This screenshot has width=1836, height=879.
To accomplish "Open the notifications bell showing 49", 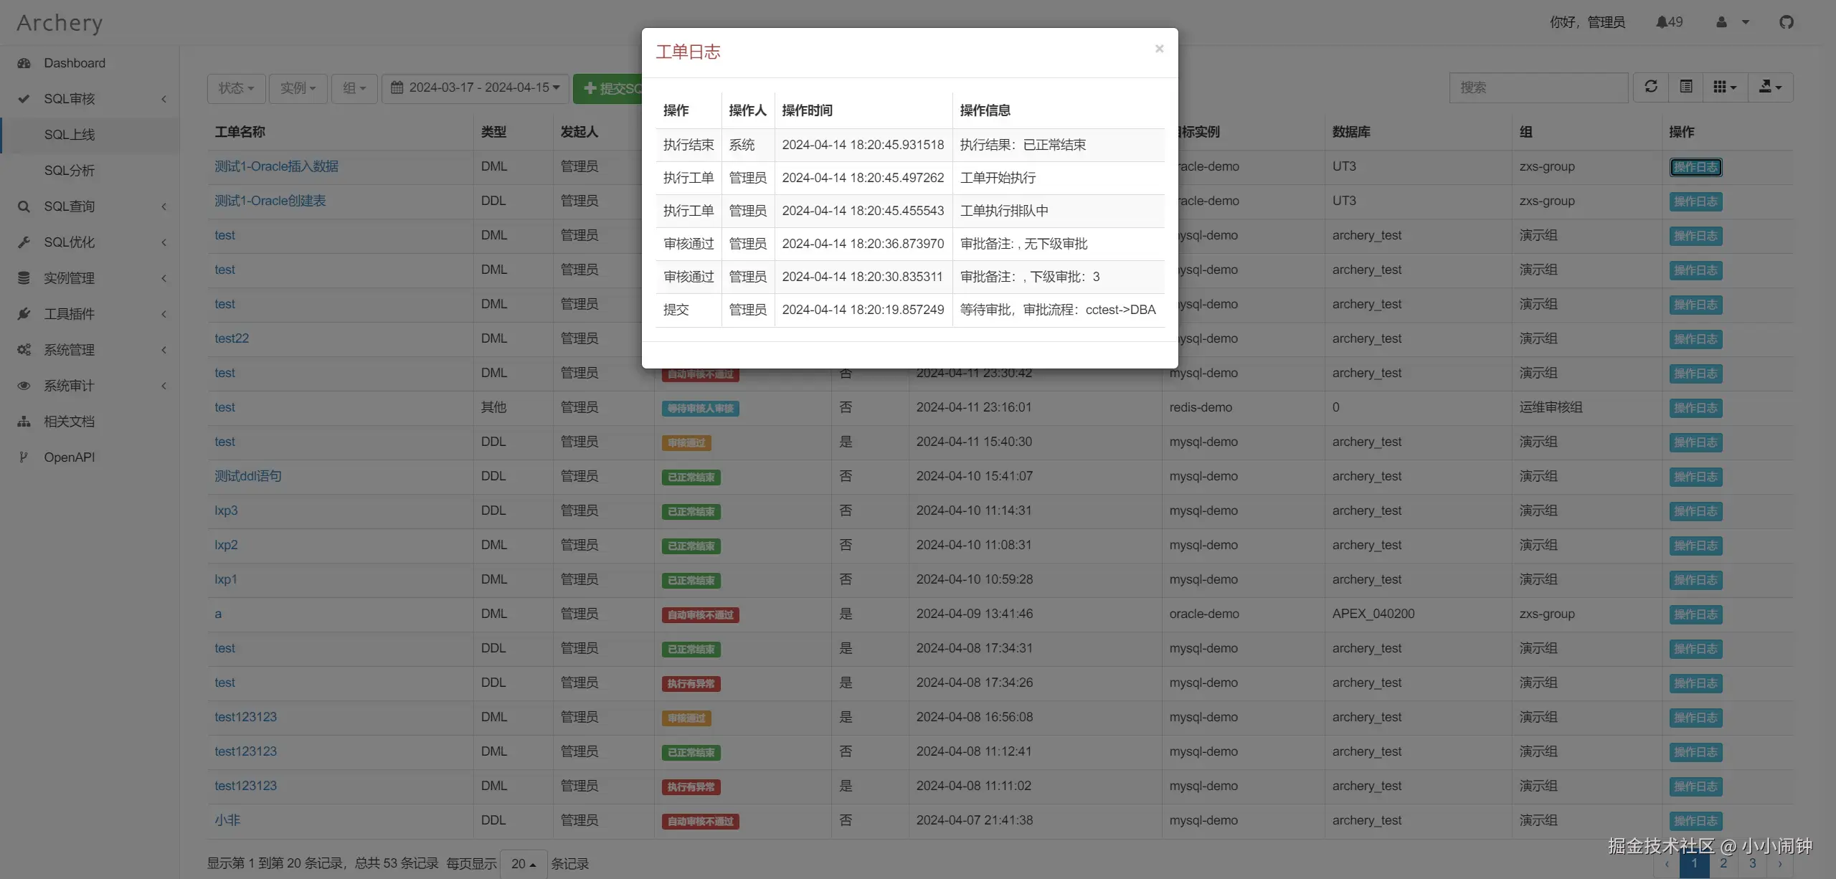I will [1667, 22].
